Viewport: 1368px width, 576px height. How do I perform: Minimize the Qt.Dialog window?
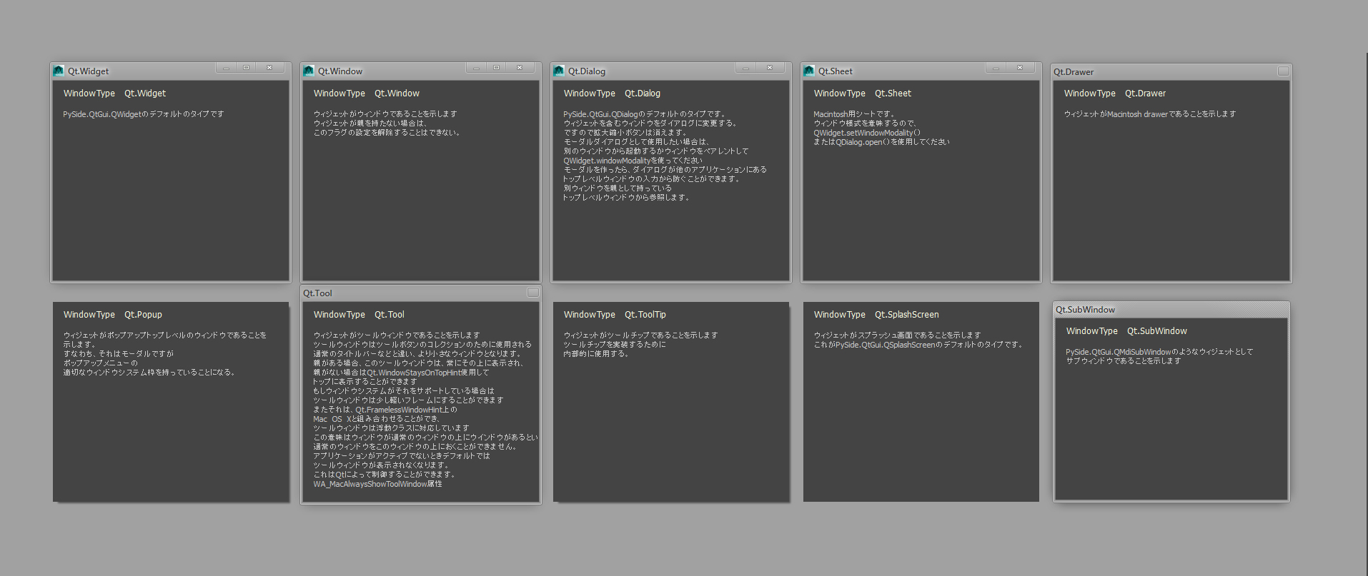(x=745, y=68)
